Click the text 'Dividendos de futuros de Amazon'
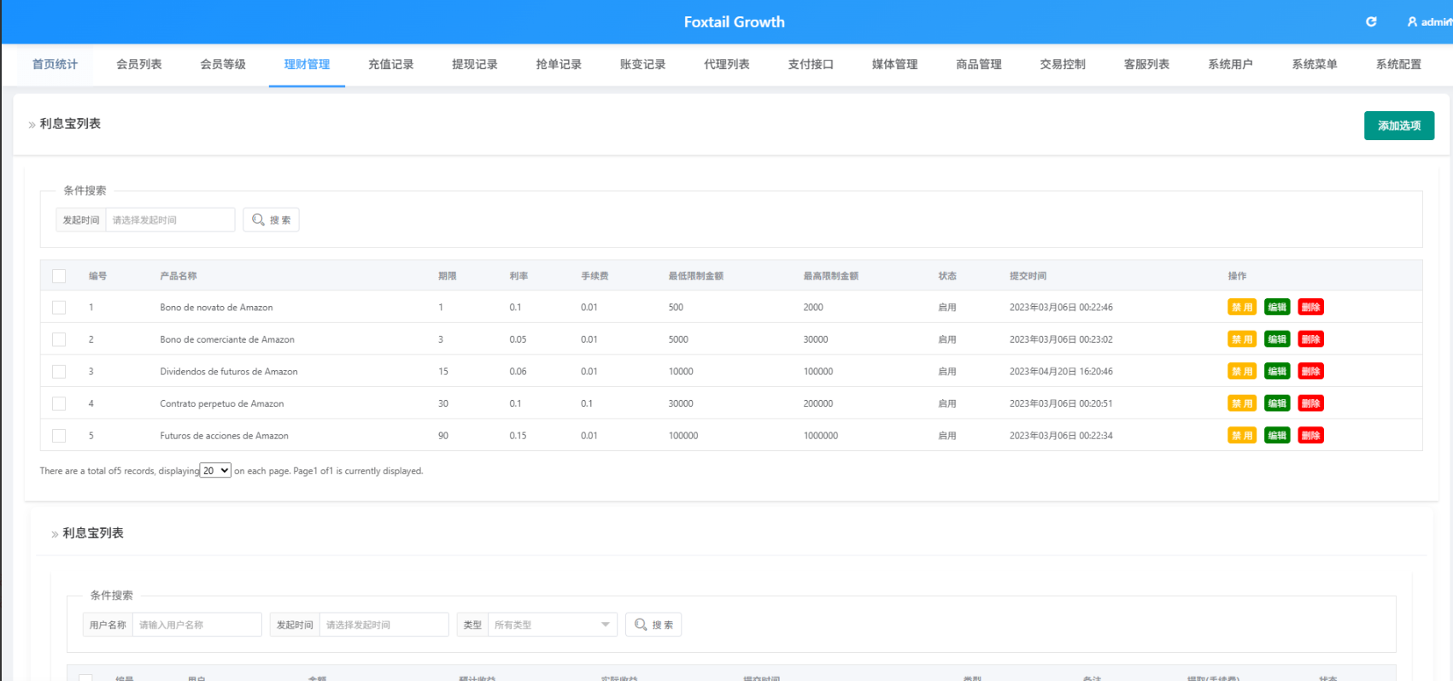This screenshot has height=681, width=1453. tap(229, 372)
